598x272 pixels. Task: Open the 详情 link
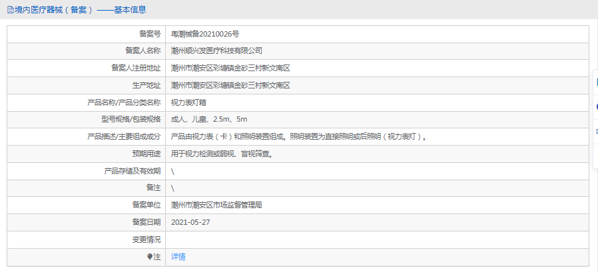(178, 257)
